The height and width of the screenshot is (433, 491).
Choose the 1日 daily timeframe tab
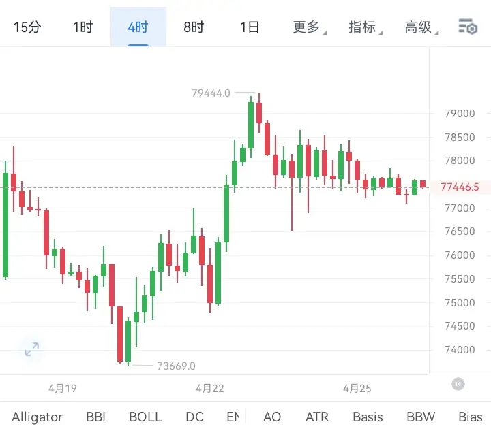250,27
